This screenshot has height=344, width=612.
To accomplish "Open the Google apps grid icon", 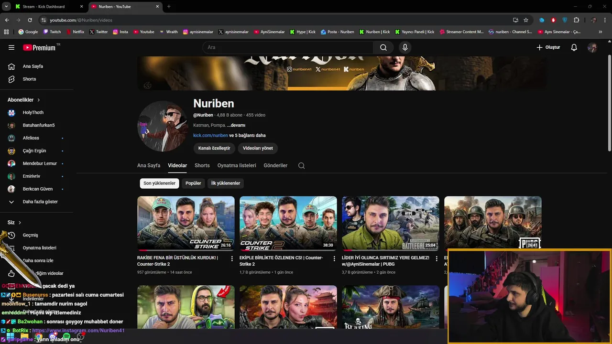I will (x=6, y=32).
